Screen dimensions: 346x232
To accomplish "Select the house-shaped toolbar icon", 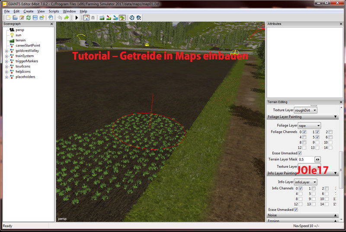I will click(x=86, y=18).
